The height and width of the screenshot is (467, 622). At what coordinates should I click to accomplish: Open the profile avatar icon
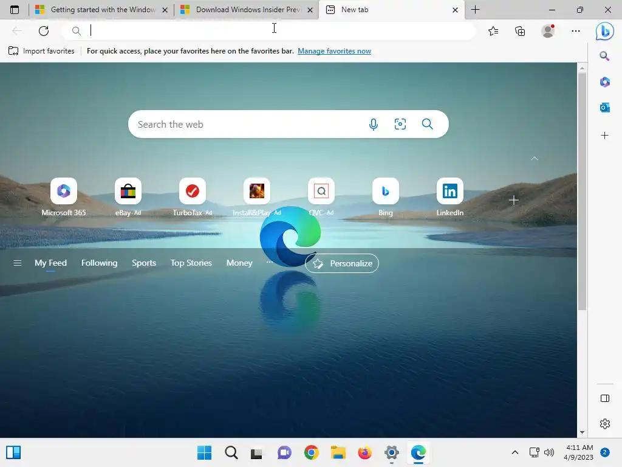(x=548, y=30)
